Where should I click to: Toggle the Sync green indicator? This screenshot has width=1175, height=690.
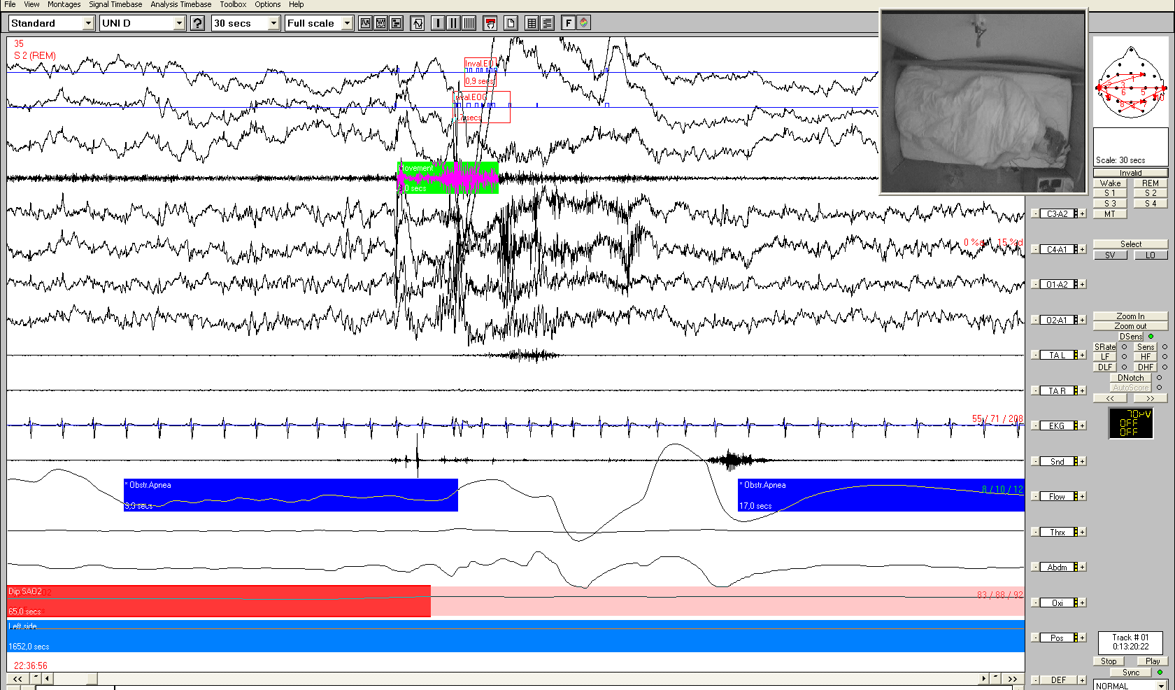pyautogui.click(x=1160, y=673)
